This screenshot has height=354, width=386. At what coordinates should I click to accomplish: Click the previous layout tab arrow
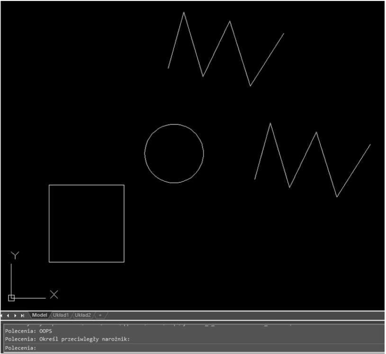pos(9,315)
